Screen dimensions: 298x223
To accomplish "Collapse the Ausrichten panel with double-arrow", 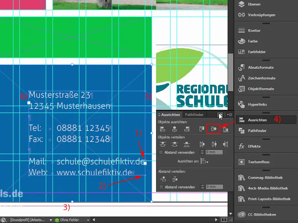I will 220,115.
